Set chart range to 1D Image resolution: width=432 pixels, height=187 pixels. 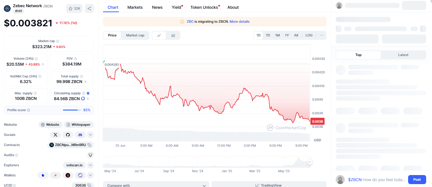[x=258, y=35]
